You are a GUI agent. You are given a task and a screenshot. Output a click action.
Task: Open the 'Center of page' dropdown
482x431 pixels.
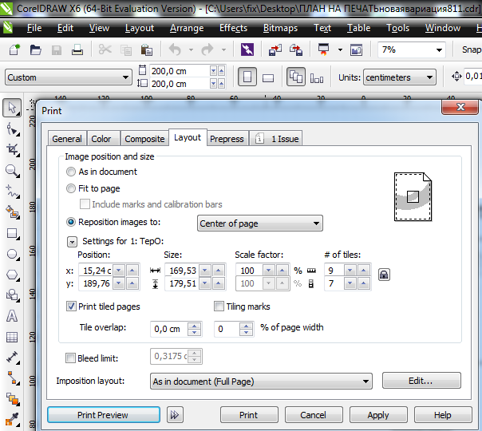(x=259, y=223)
